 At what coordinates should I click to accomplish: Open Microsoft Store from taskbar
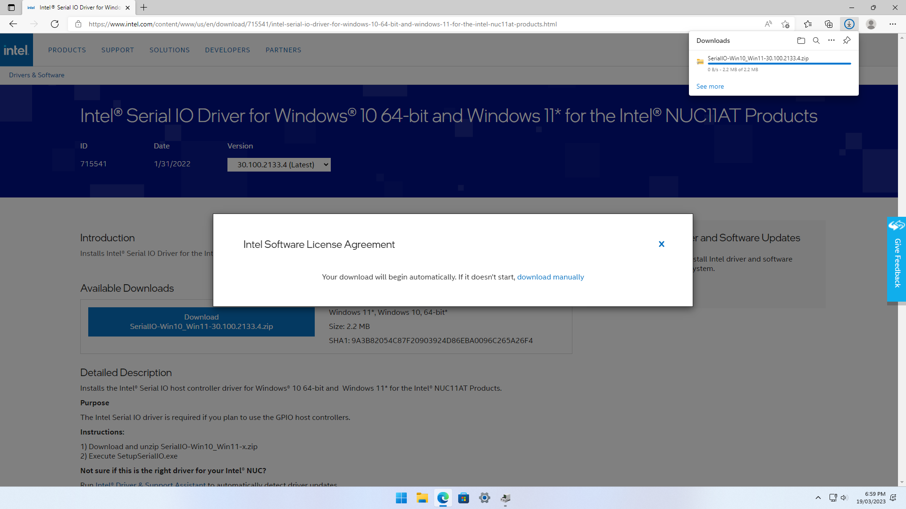[464, 498]
